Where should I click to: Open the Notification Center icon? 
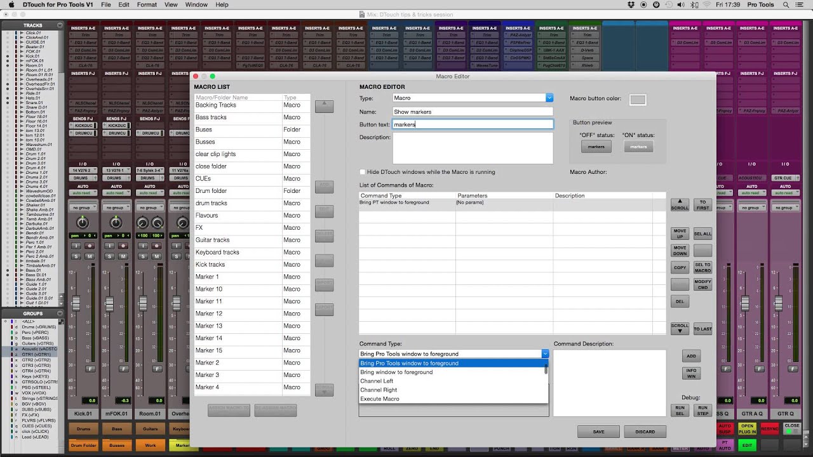[799, 4]
